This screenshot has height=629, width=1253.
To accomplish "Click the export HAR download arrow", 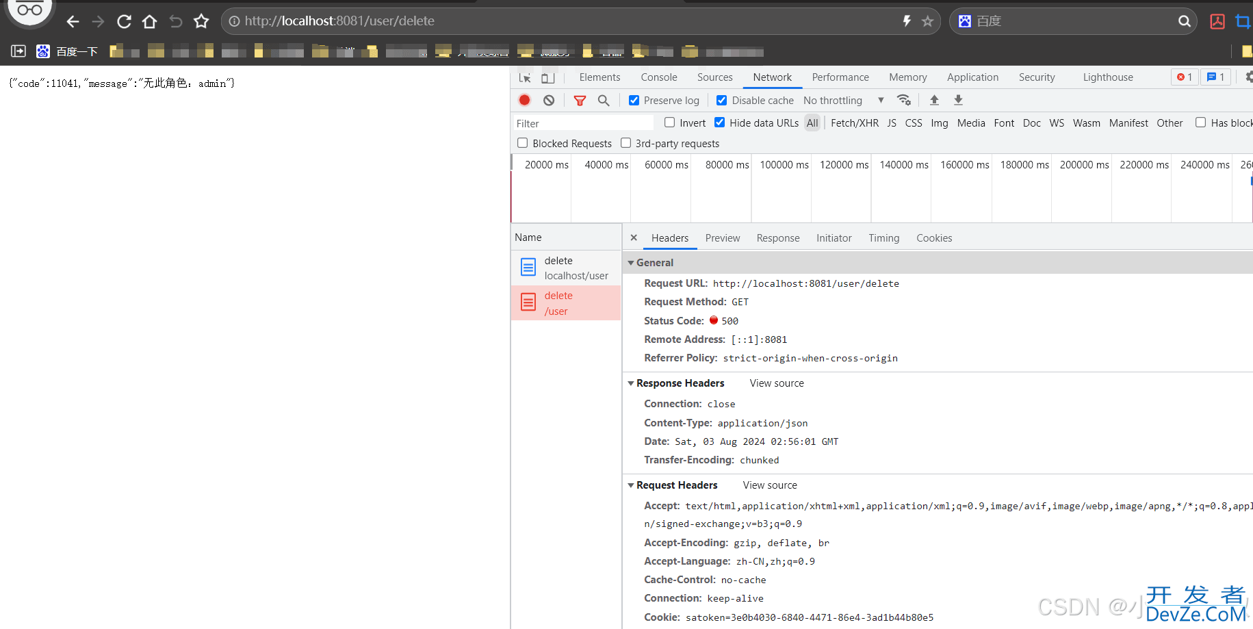I will (958, 100).
